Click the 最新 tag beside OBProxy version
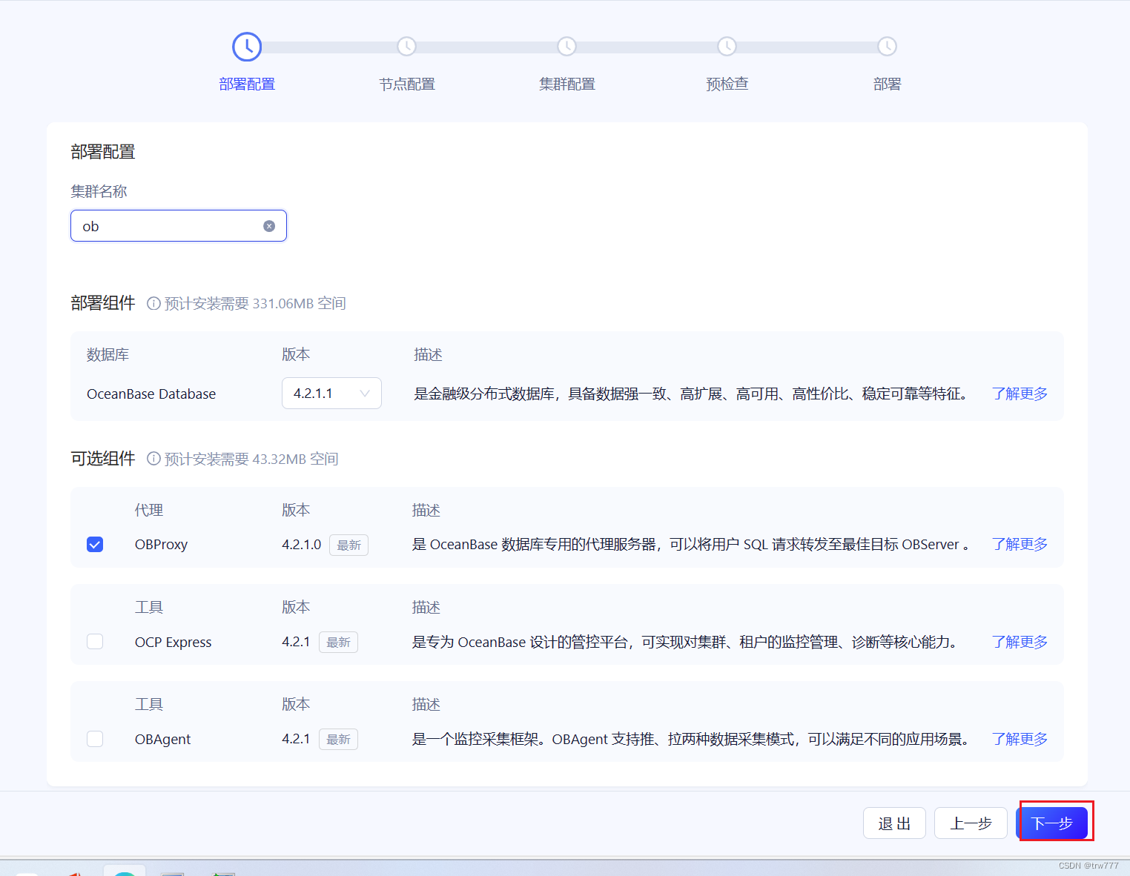This screenshot has height=876, width=1130. pos(348,545)
